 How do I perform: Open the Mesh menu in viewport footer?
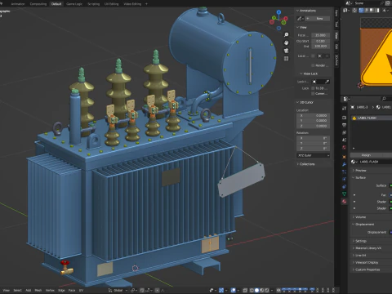click(38, 290)
